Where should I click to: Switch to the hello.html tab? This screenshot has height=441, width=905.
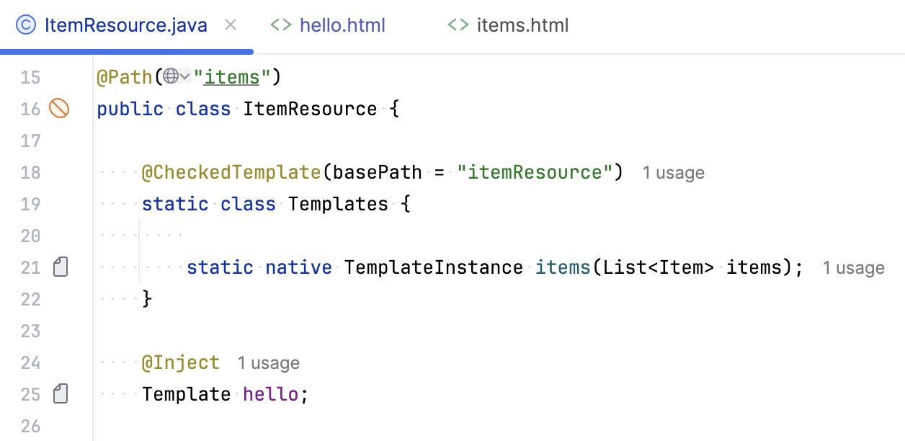[342, 26]
